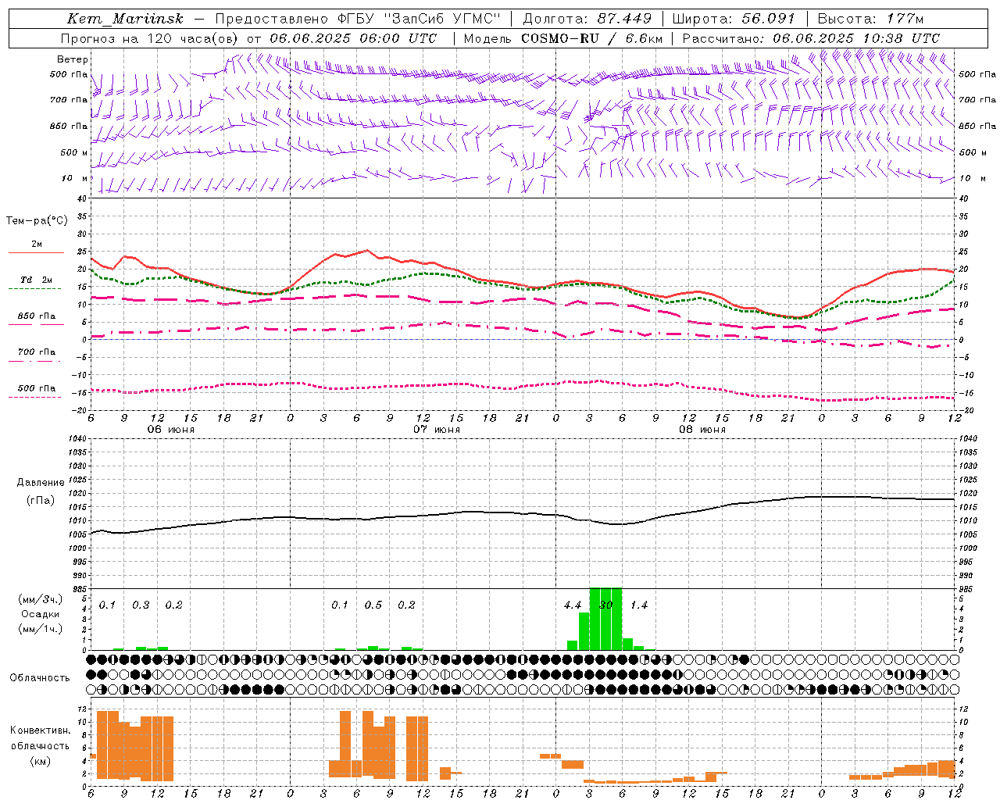Click the "Рассчитано: 06.06.2025 10:38 UTC" text
Screen dimensions: 1000x800
tap(811, 38)
